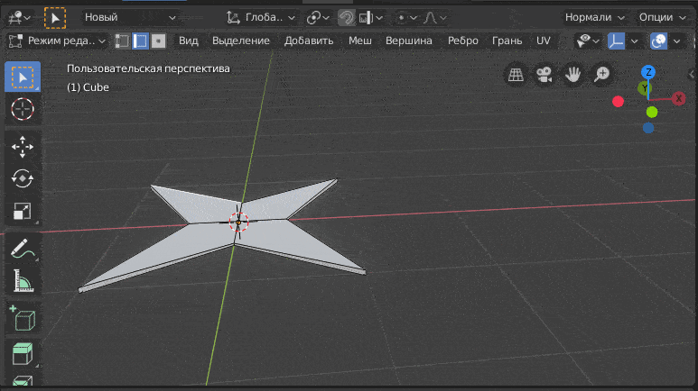Expand the Нормали dropdown
Screen dimensions: 698x391
(595, 18)
